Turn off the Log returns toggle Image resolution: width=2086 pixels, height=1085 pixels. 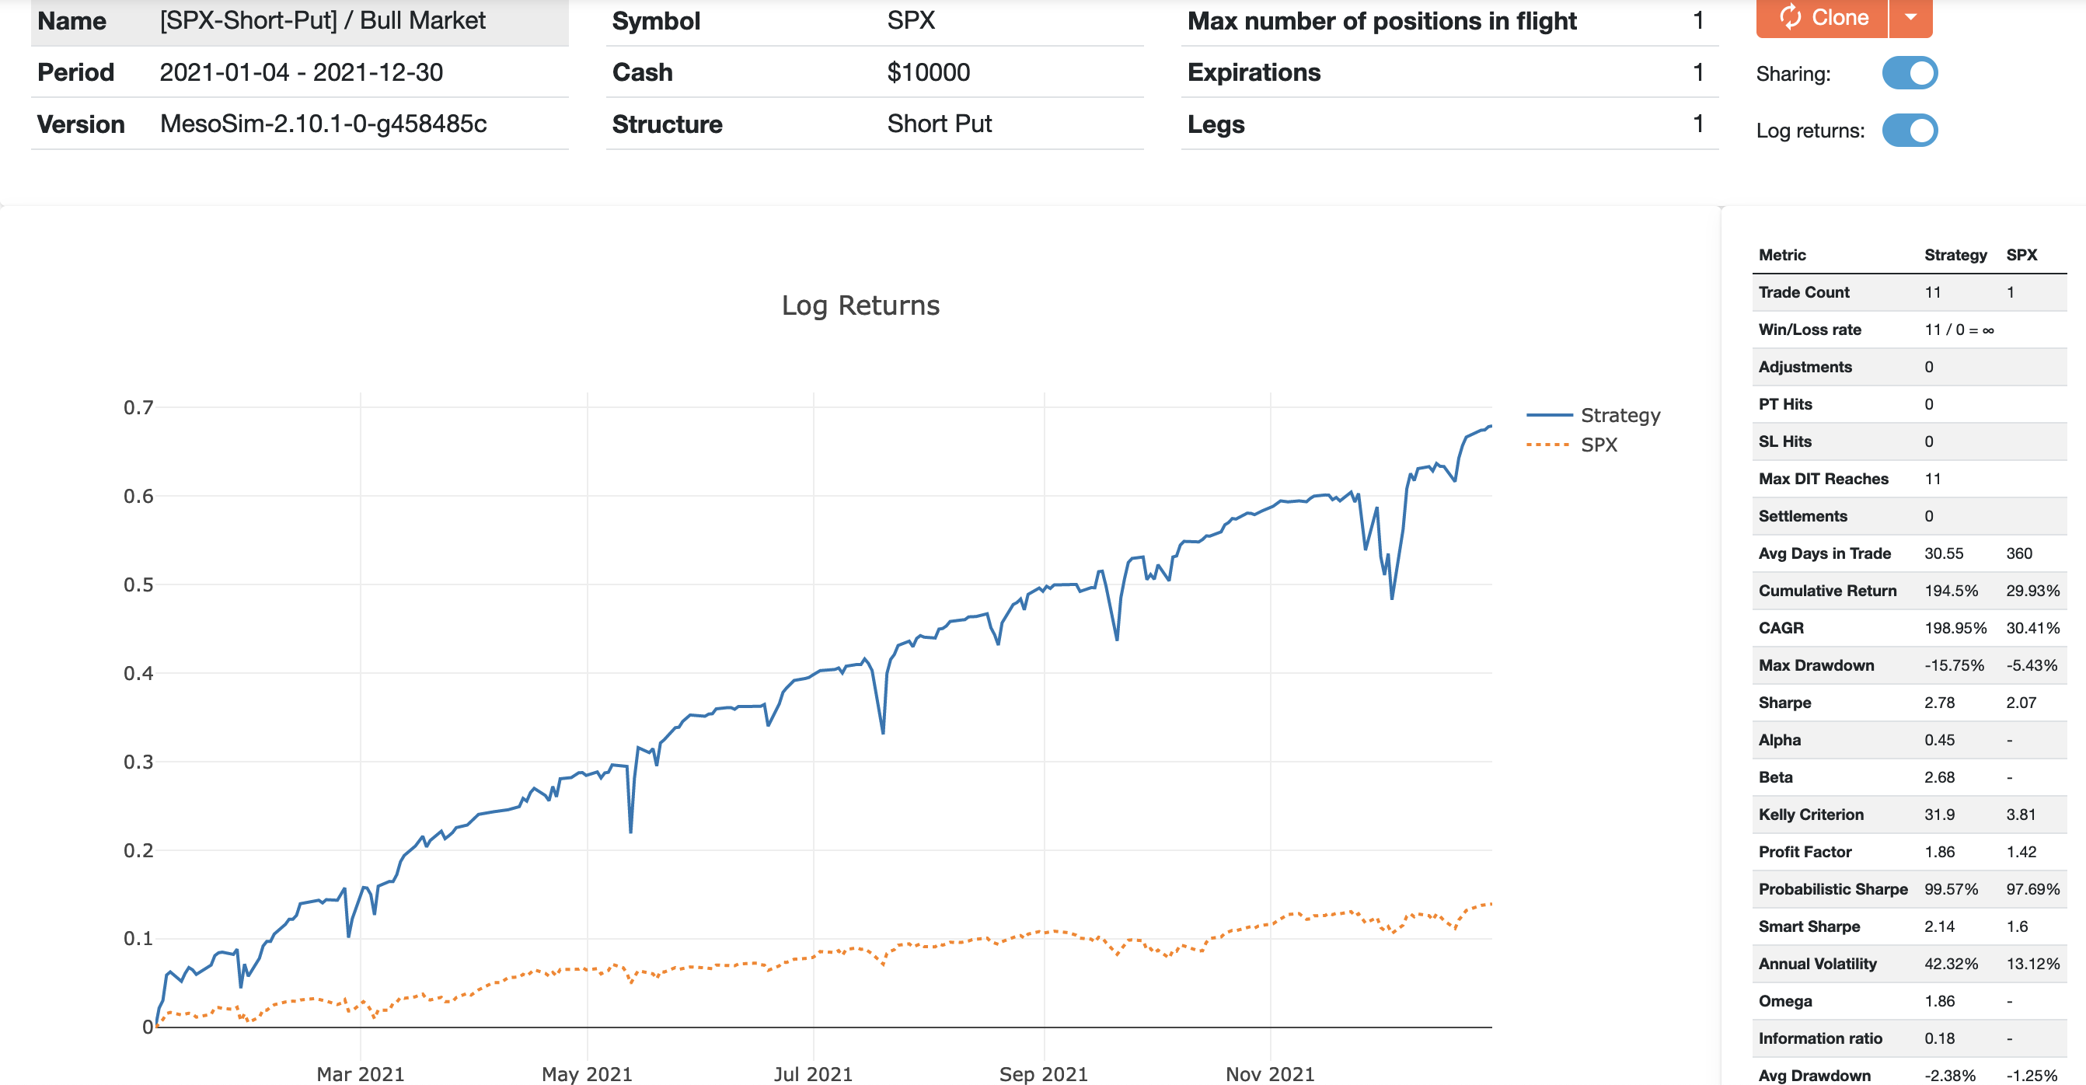[1912, 130]
